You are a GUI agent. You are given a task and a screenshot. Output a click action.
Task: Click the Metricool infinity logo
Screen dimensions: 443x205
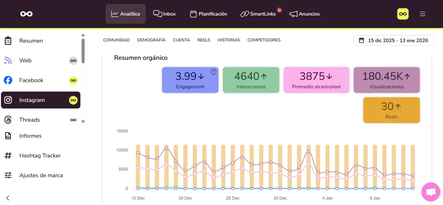(26, 14)
